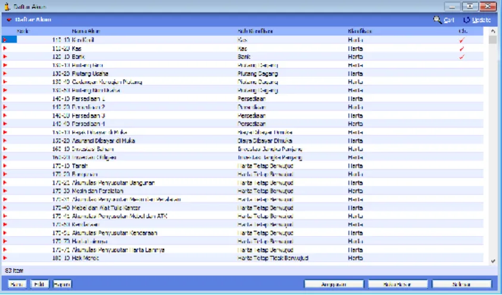Click Bank sub-classification cell of 120-10 row
This screenshot has height=295, width=502.
[x=244, y=57]
